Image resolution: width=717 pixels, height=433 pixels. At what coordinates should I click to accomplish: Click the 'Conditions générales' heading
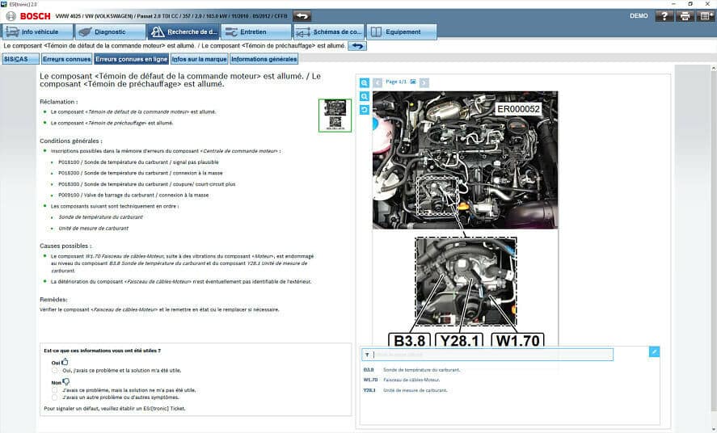click(71, 141)
